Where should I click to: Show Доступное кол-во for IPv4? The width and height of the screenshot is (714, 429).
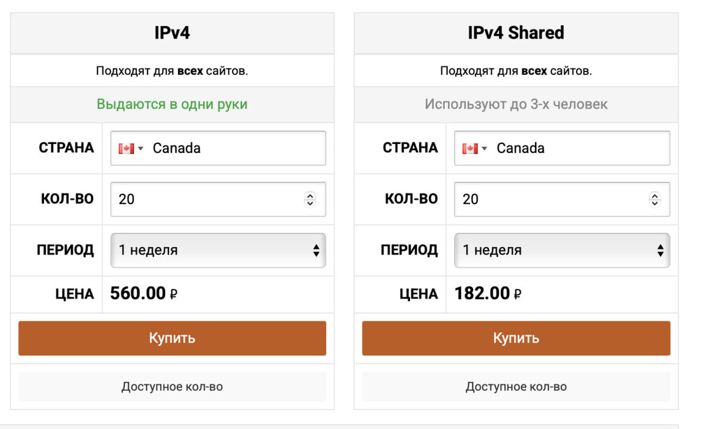coord(172,387)
